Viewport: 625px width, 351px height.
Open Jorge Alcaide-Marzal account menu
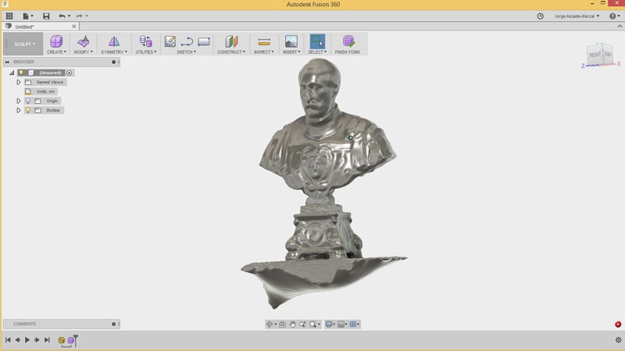point(577,16)
